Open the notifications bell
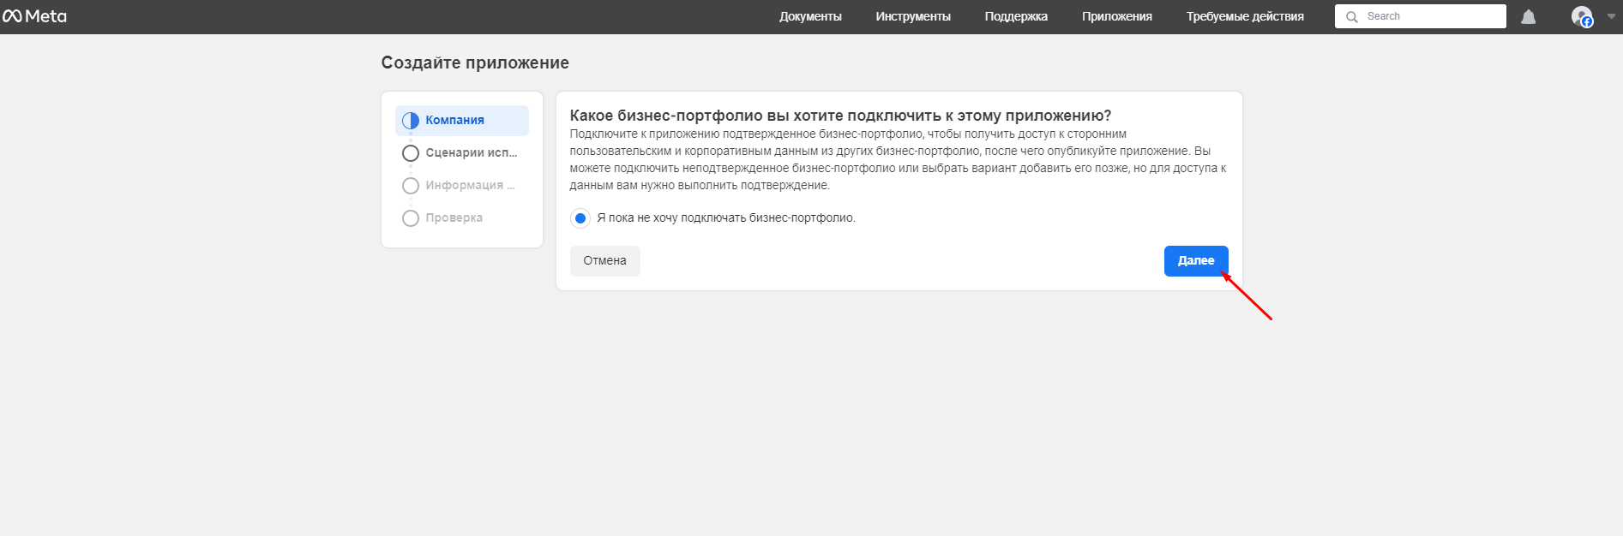 pyautogui.click(x=1528, y=17)
